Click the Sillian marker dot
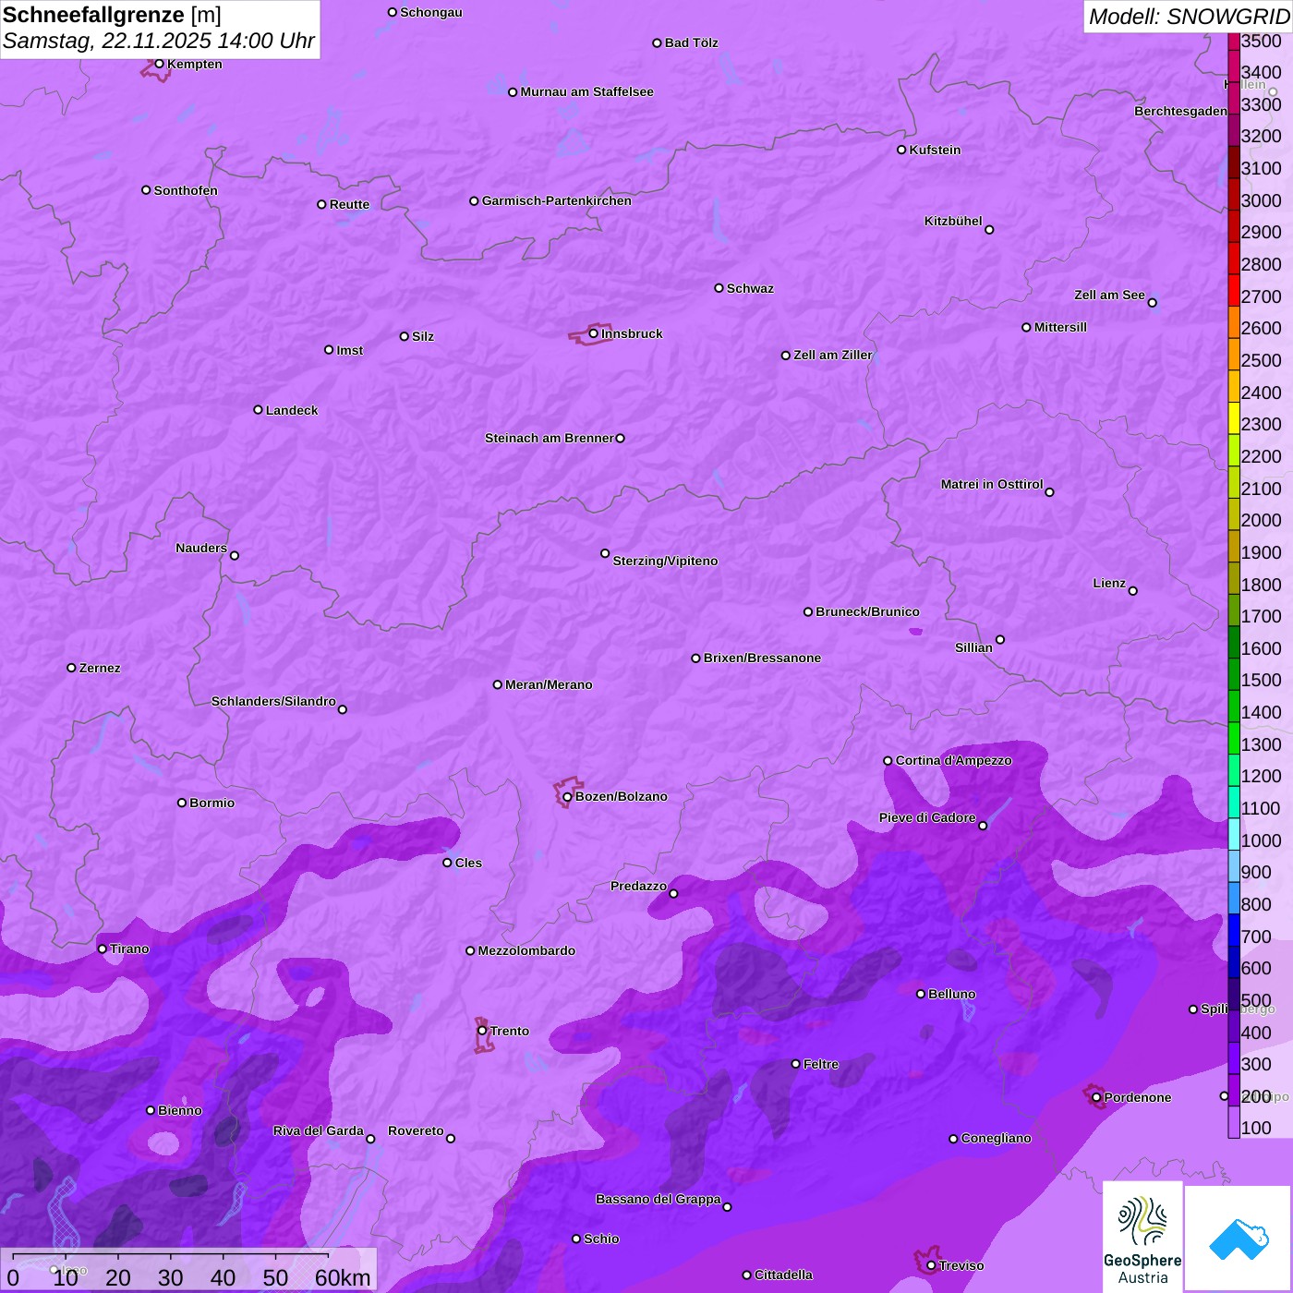The image size is (1293, 1293). click(x=1000, y=639)
